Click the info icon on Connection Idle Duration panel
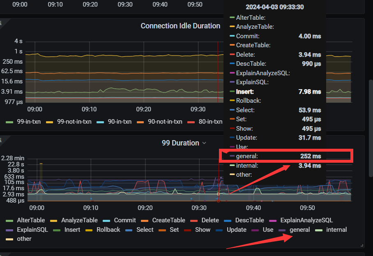373x256 pixels. point(1,23)
